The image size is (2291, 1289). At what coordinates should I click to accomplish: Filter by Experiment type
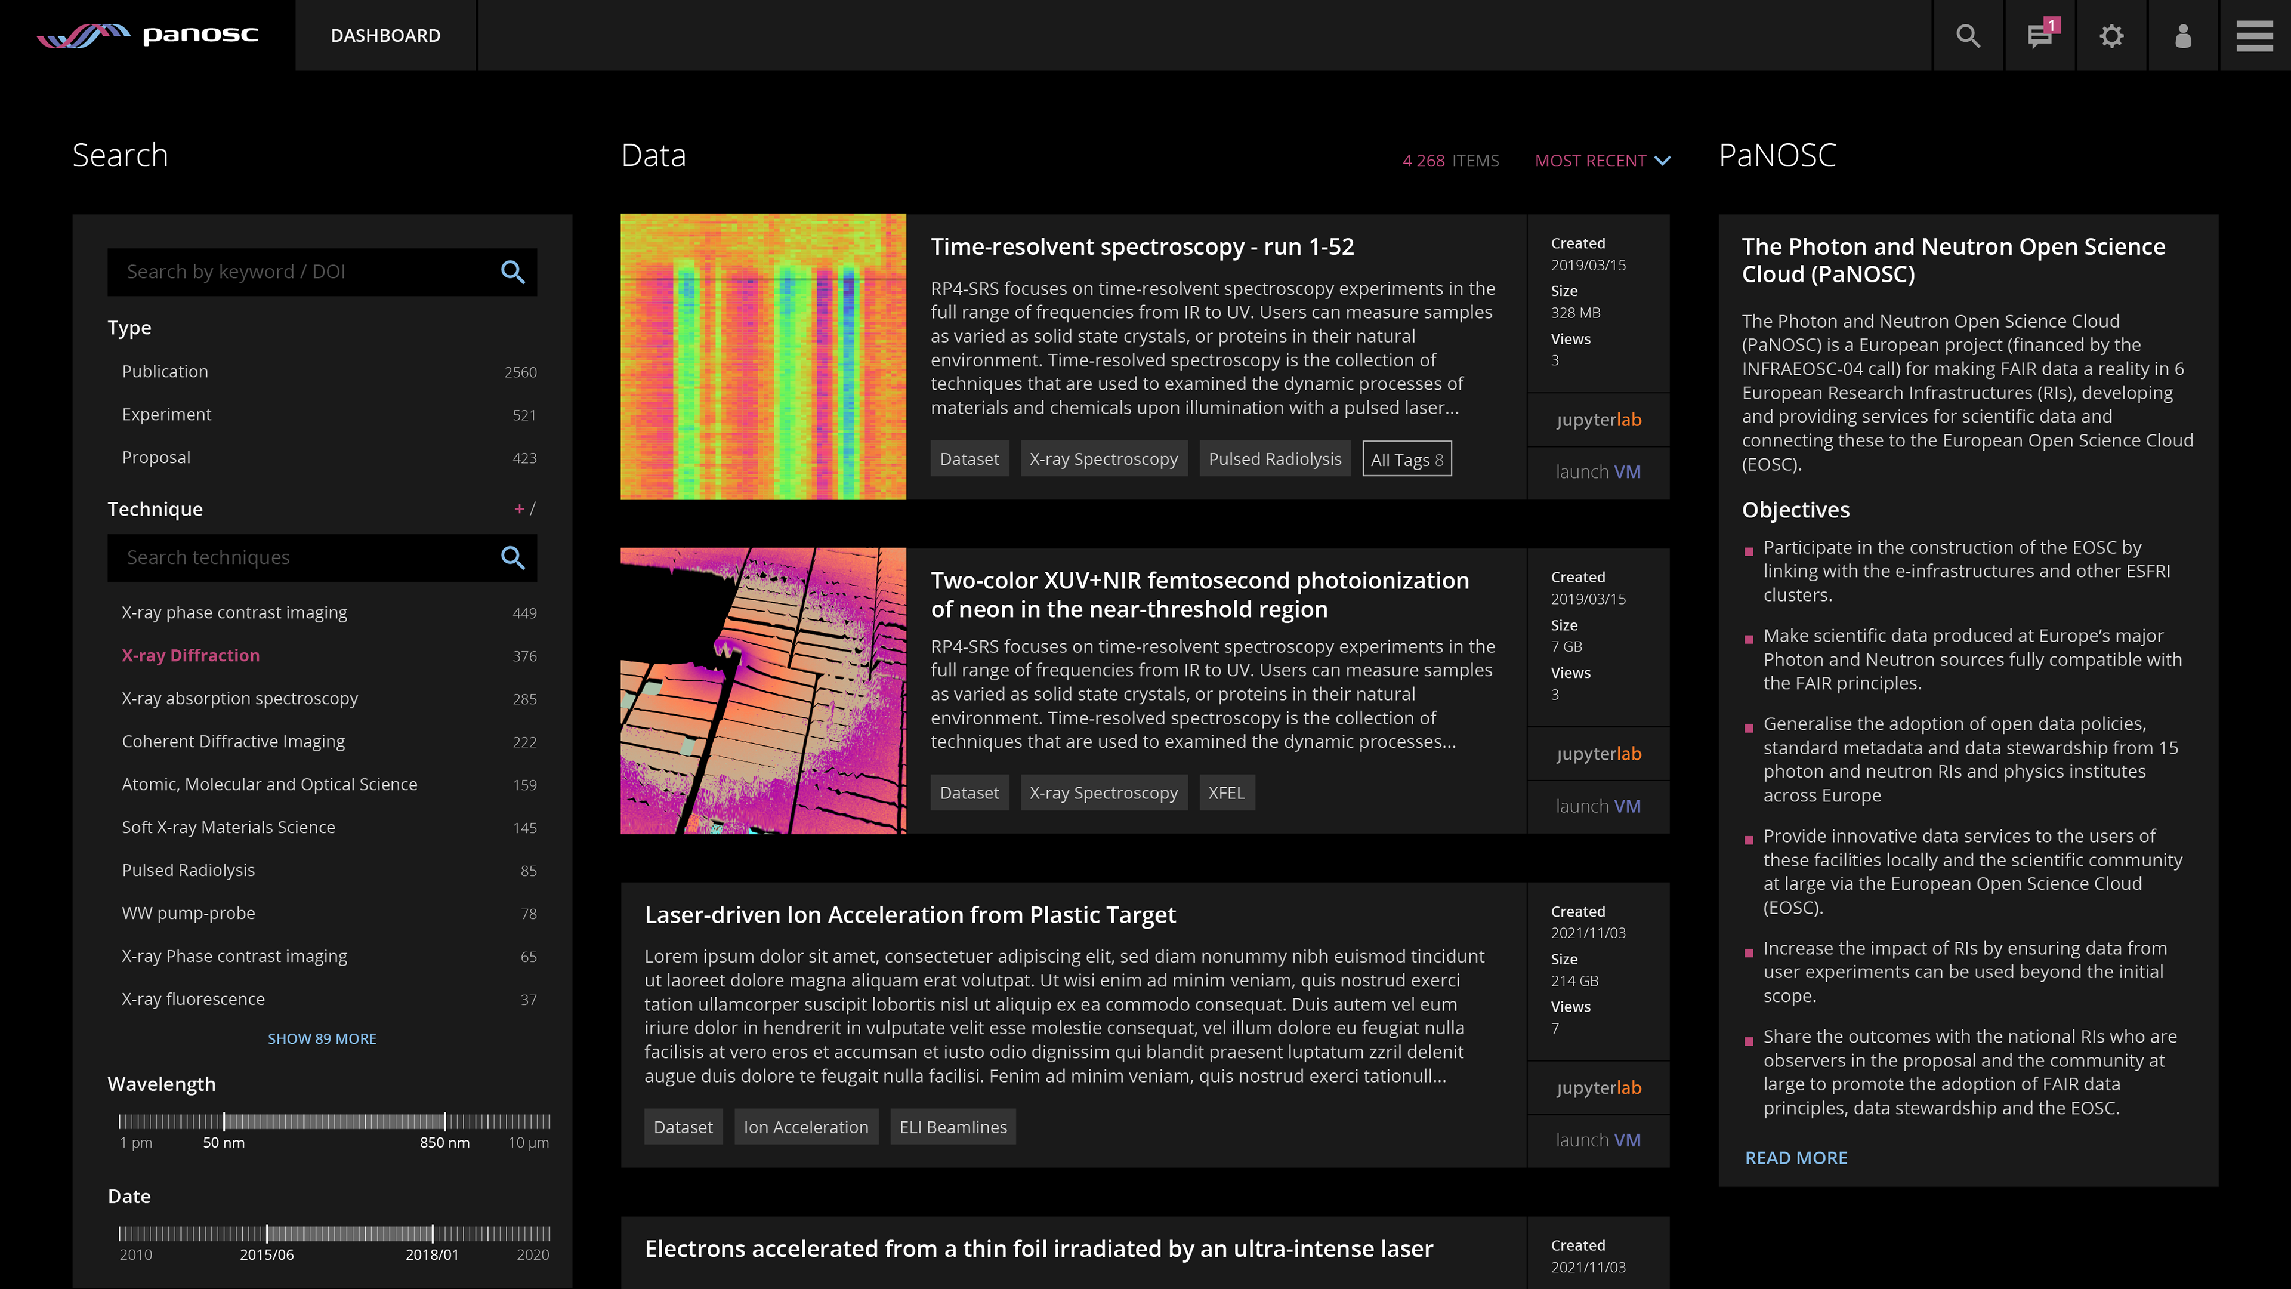(329, 415)
